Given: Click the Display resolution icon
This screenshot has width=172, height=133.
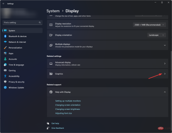Looking at the screenshot, I should 51,25.
